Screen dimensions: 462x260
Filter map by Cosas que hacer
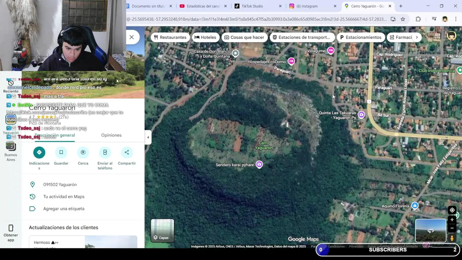[x=244, y=37]
